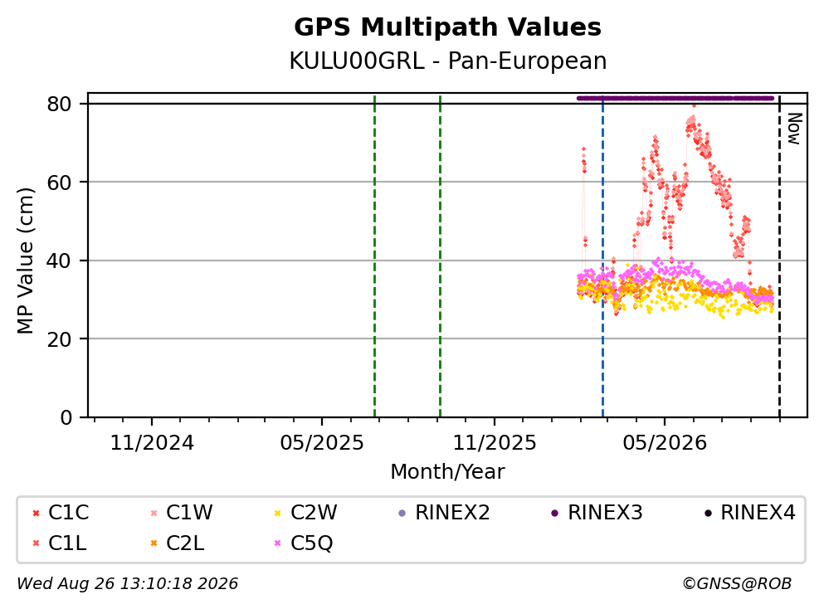Click the C2L orange legend marker
The image size is (824, 609).
[x=154, y=543]
